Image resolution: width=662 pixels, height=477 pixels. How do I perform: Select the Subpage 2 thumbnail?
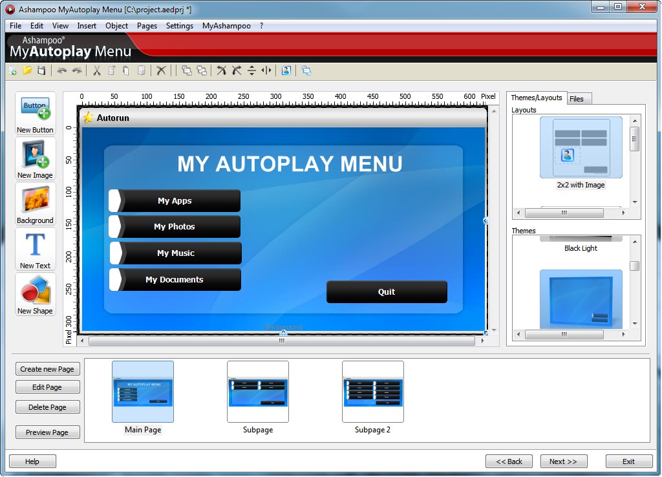tap(372, 392)
